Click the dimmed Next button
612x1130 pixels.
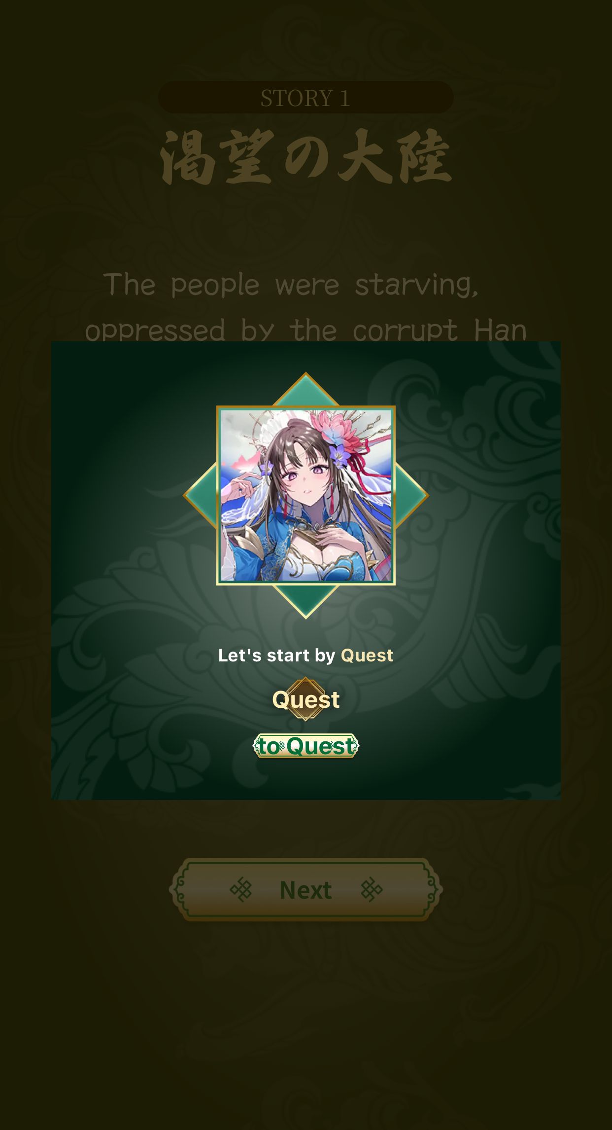tap(306, 890)
